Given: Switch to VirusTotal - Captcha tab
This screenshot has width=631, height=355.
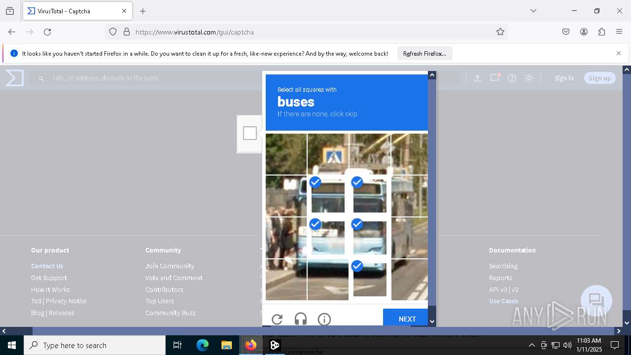Looking at the screenshot, I should click(76, 11).
